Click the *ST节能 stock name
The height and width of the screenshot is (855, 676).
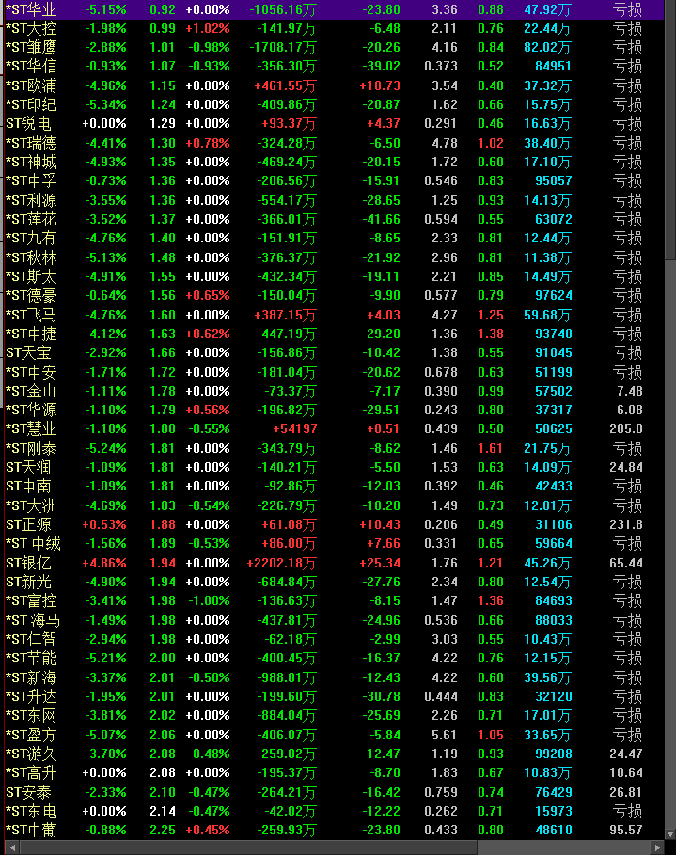click(30, 658)
